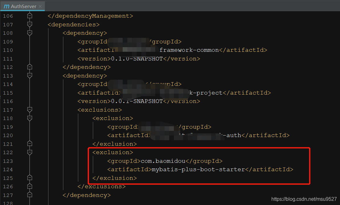Toggle the fold marker on line 126
This screenshot has height=205, width=340.
pyautogui.click(x=29, y=186)
